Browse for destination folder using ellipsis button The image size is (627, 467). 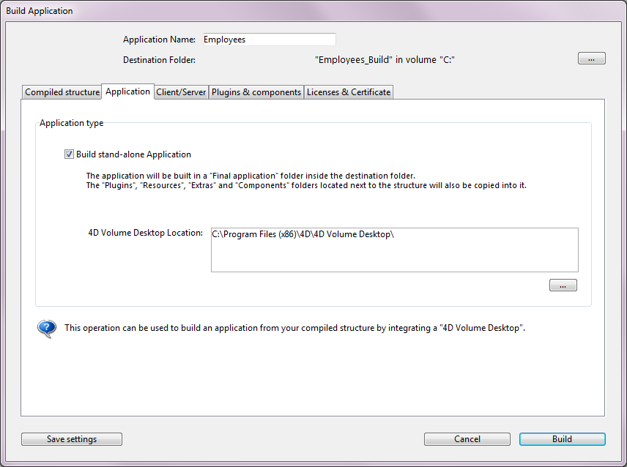coord(591,59)
